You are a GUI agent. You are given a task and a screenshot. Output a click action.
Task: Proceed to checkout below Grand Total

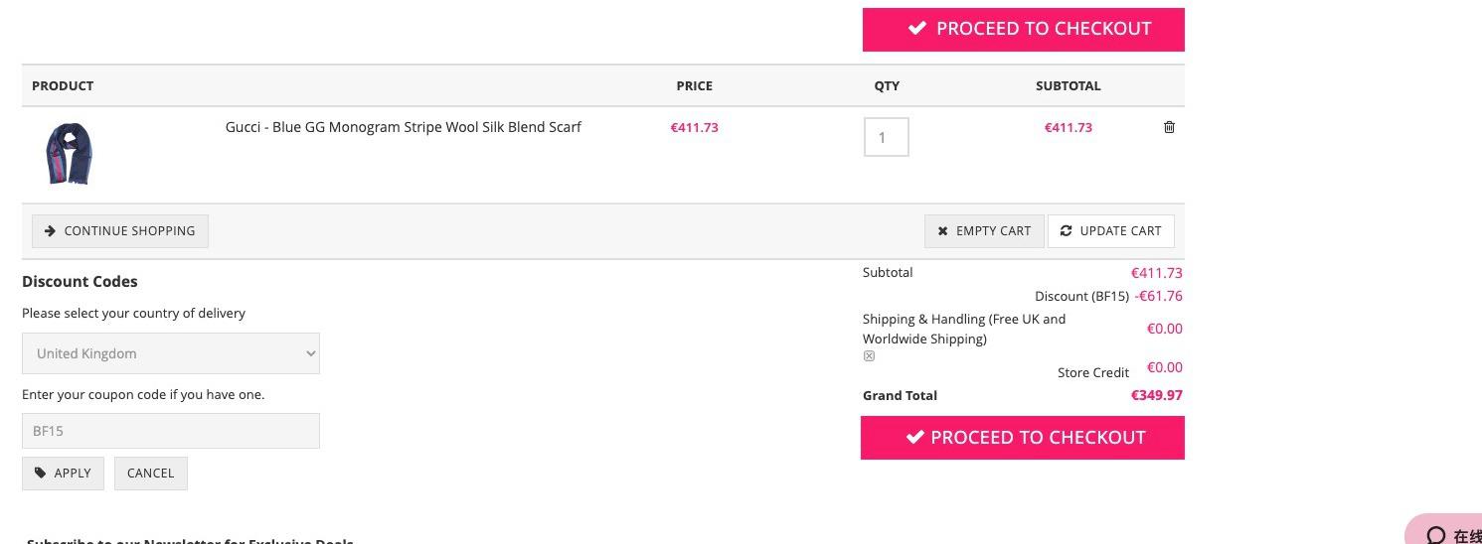[1023, 438]
